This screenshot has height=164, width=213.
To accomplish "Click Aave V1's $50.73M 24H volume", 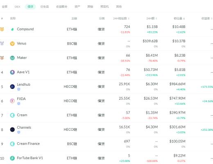I will (x=151, y=70).
